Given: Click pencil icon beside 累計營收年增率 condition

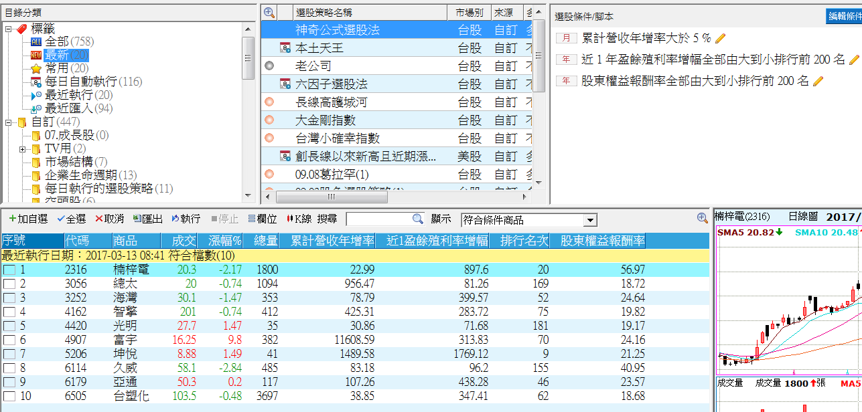Looking at the screenshot, I should coord(721,39).
